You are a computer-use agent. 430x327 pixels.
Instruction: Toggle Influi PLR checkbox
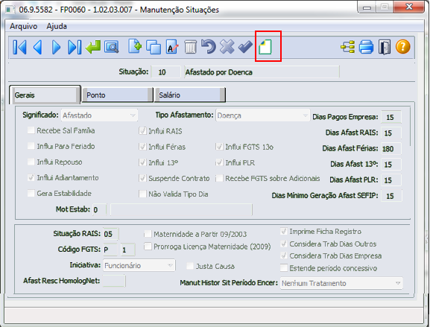pos(219,162)
